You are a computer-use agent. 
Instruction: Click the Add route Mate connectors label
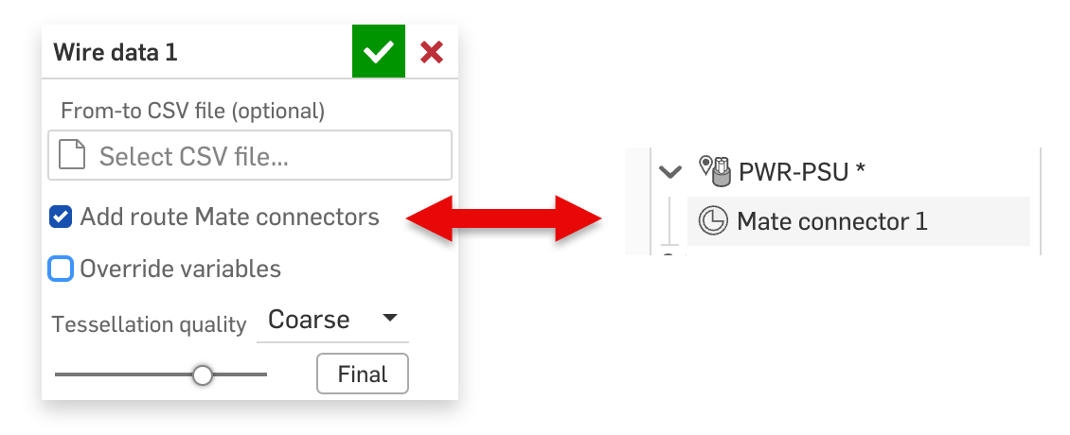tap(229, 217)
